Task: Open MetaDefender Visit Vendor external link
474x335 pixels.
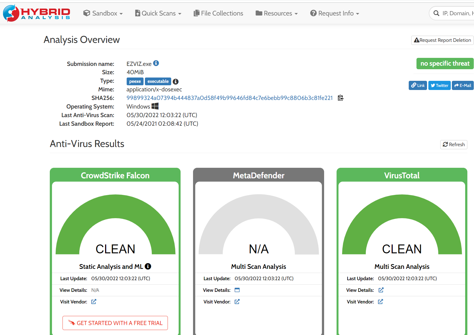Action: coord(237,301)
